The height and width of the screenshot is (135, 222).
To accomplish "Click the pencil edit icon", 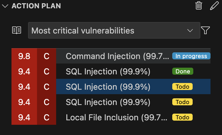I will (x=214, y=6).
